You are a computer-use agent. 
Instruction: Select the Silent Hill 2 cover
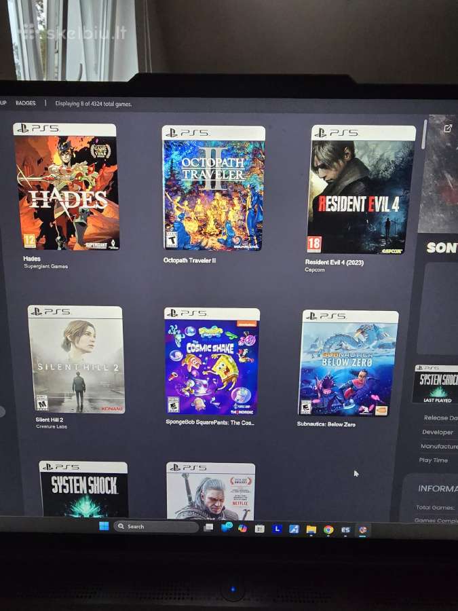click(76, 359)
